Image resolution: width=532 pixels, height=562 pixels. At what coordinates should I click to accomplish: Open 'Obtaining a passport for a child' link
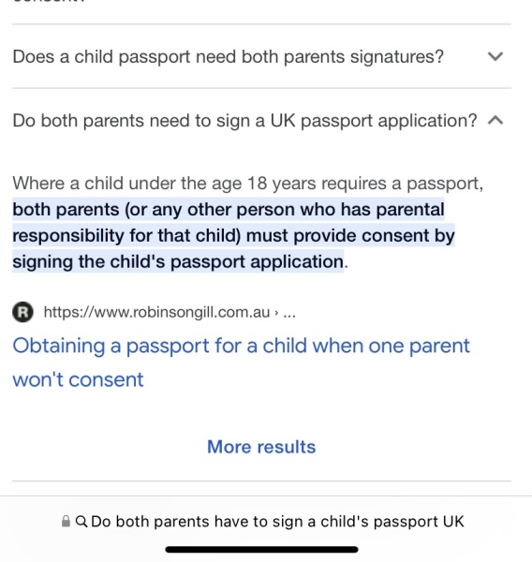pos(241,362)
